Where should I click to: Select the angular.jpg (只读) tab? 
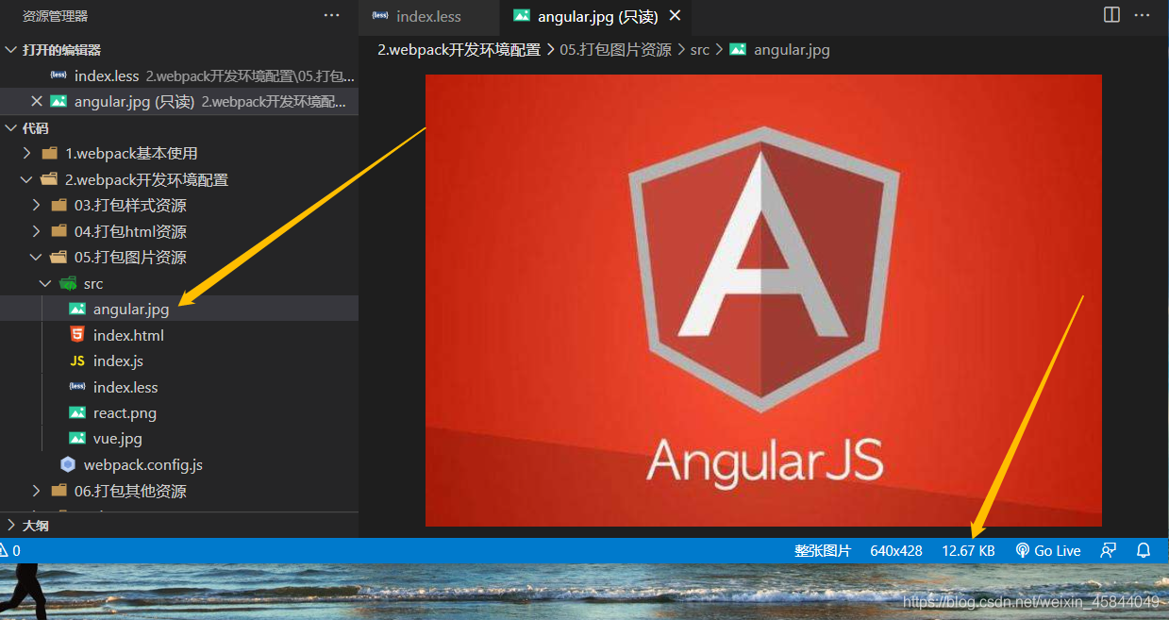598,16
